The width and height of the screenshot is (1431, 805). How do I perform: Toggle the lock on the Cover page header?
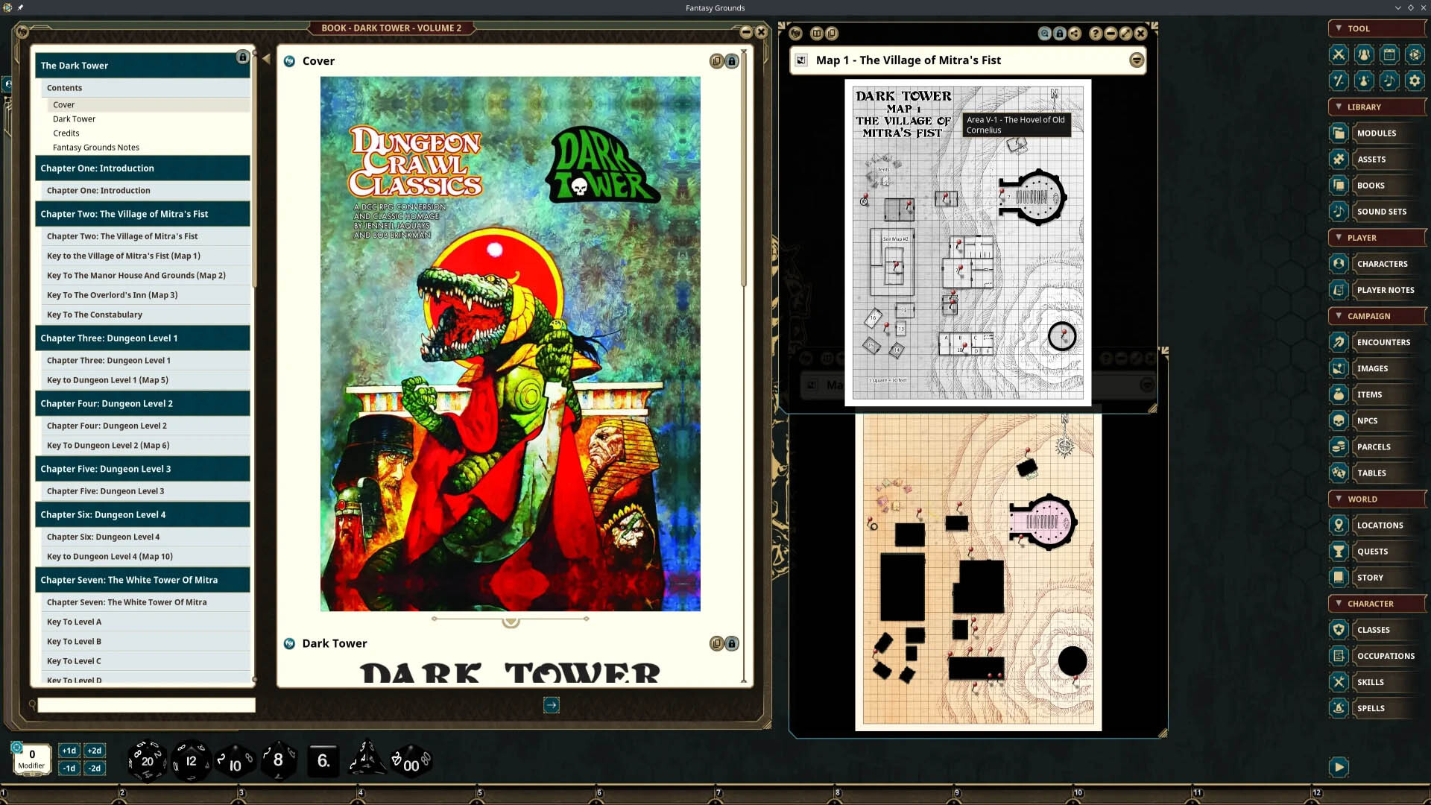pyautogui.click(x=732, y=61)
